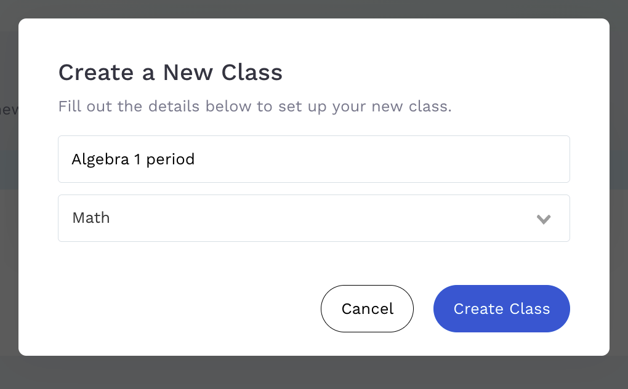Focus the "Algebra 1 period" text box
This screenshot has width=628, height=389.
tap(313, 159)
